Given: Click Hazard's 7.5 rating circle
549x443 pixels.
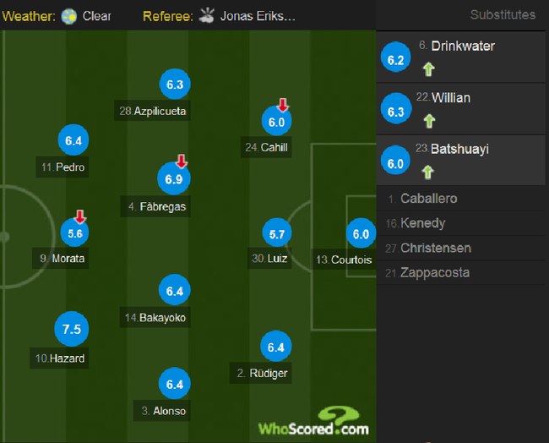Looking at the screenshot, I should click(x=72, y=329).
